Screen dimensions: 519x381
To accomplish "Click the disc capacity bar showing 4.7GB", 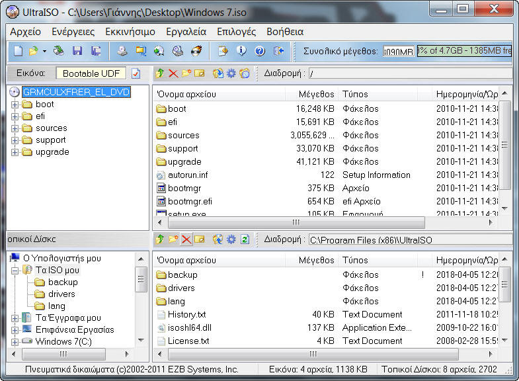I will click(x=464, y=51).
